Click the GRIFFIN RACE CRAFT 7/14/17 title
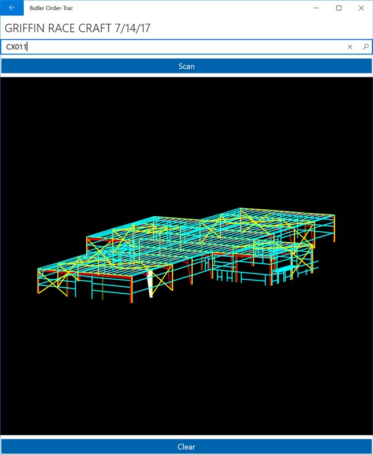The width and height of the screenshot is (373, 455). 77,28
